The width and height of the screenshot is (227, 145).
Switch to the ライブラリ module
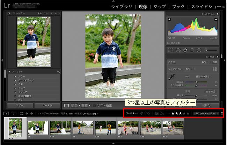pyautogui.click(x=122, y=7)
